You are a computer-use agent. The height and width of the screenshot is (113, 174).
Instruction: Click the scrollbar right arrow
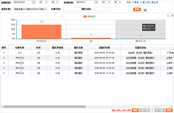click(171, 107)
